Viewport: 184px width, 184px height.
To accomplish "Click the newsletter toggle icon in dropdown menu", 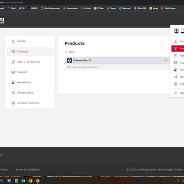I will pos(176,69).
